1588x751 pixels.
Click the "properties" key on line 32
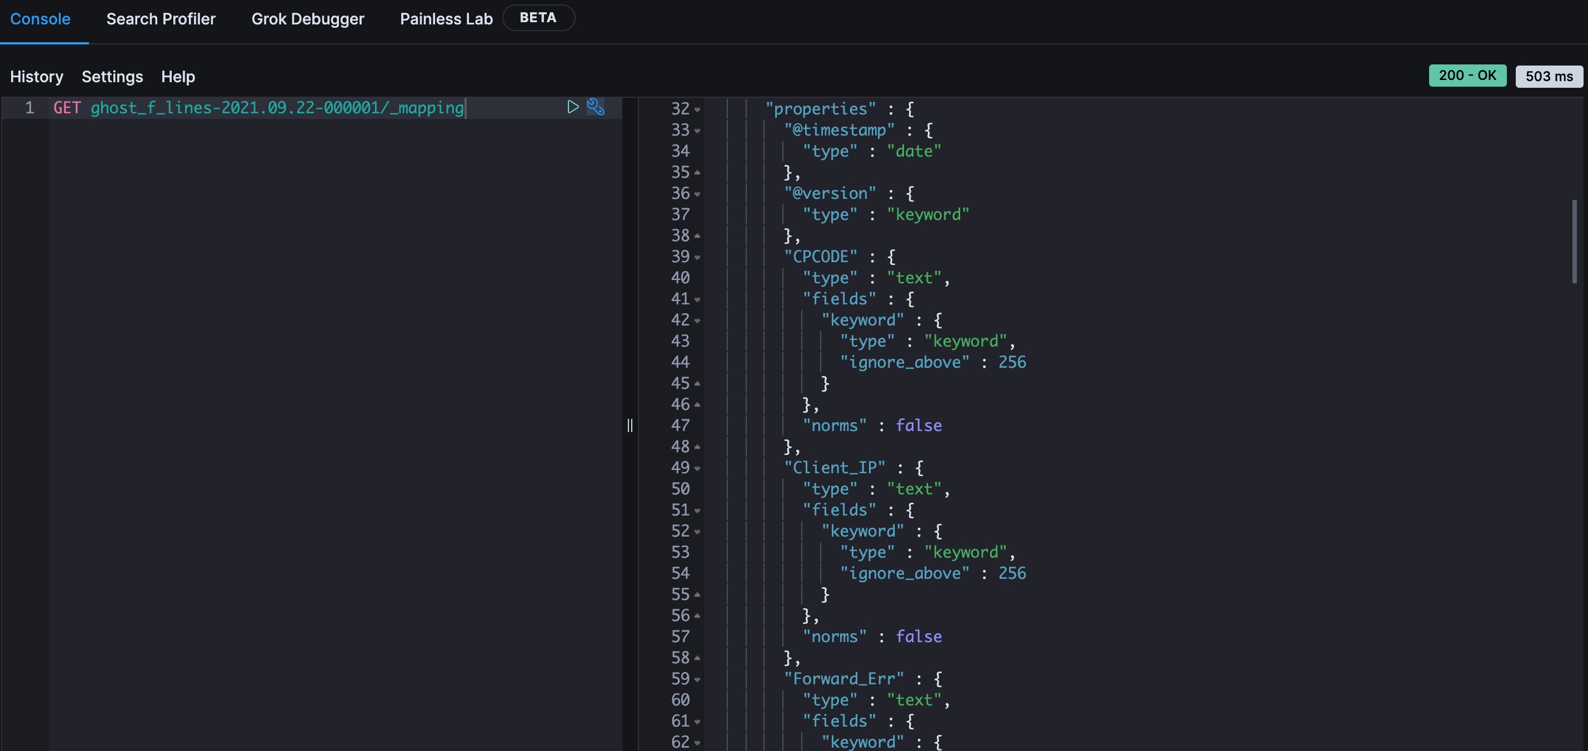pos(821,109)
